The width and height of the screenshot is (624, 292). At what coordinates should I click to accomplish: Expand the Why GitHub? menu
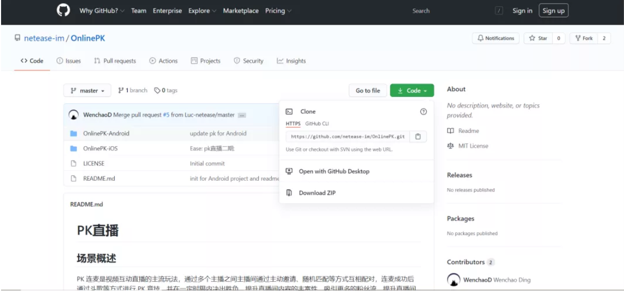tap(102, 11)
